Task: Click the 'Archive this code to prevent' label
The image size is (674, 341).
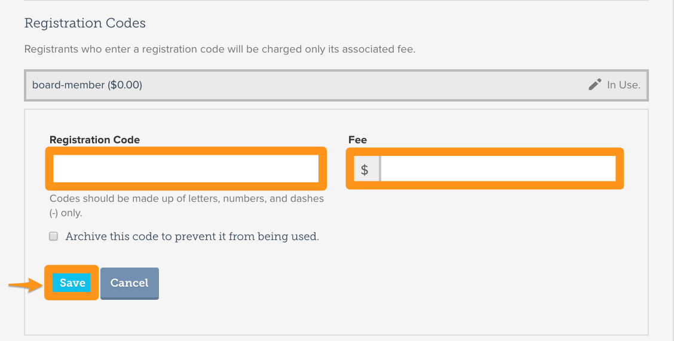Action: coord(192,236)
